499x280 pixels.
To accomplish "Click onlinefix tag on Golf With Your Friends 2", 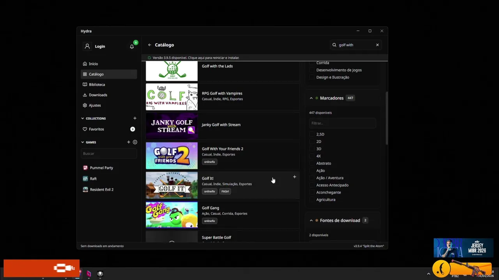I will 209,162.
